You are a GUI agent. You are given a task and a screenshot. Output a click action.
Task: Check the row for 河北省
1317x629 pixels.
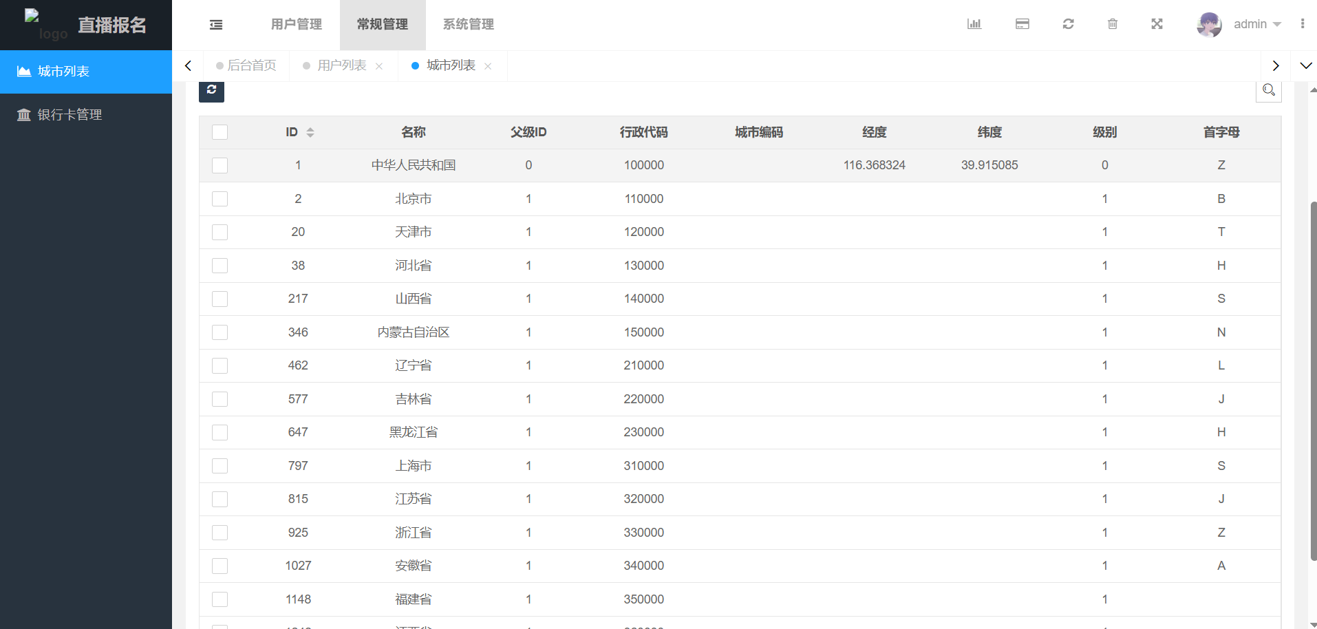220,266
